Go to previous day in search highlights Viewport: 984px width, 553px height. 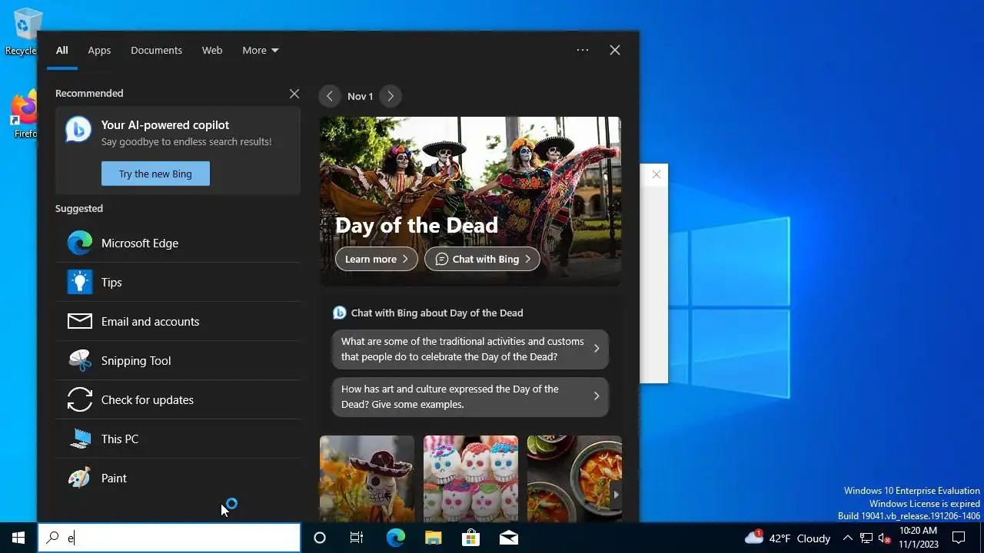(x=330, y=96)
